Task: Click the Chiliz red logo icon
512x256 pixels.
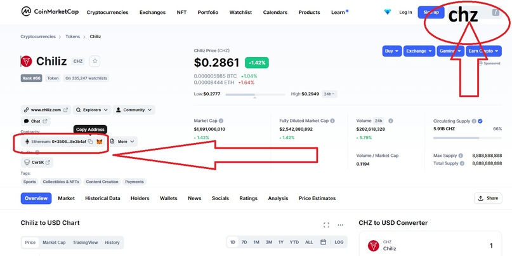Action: click(x=27, y=61)
